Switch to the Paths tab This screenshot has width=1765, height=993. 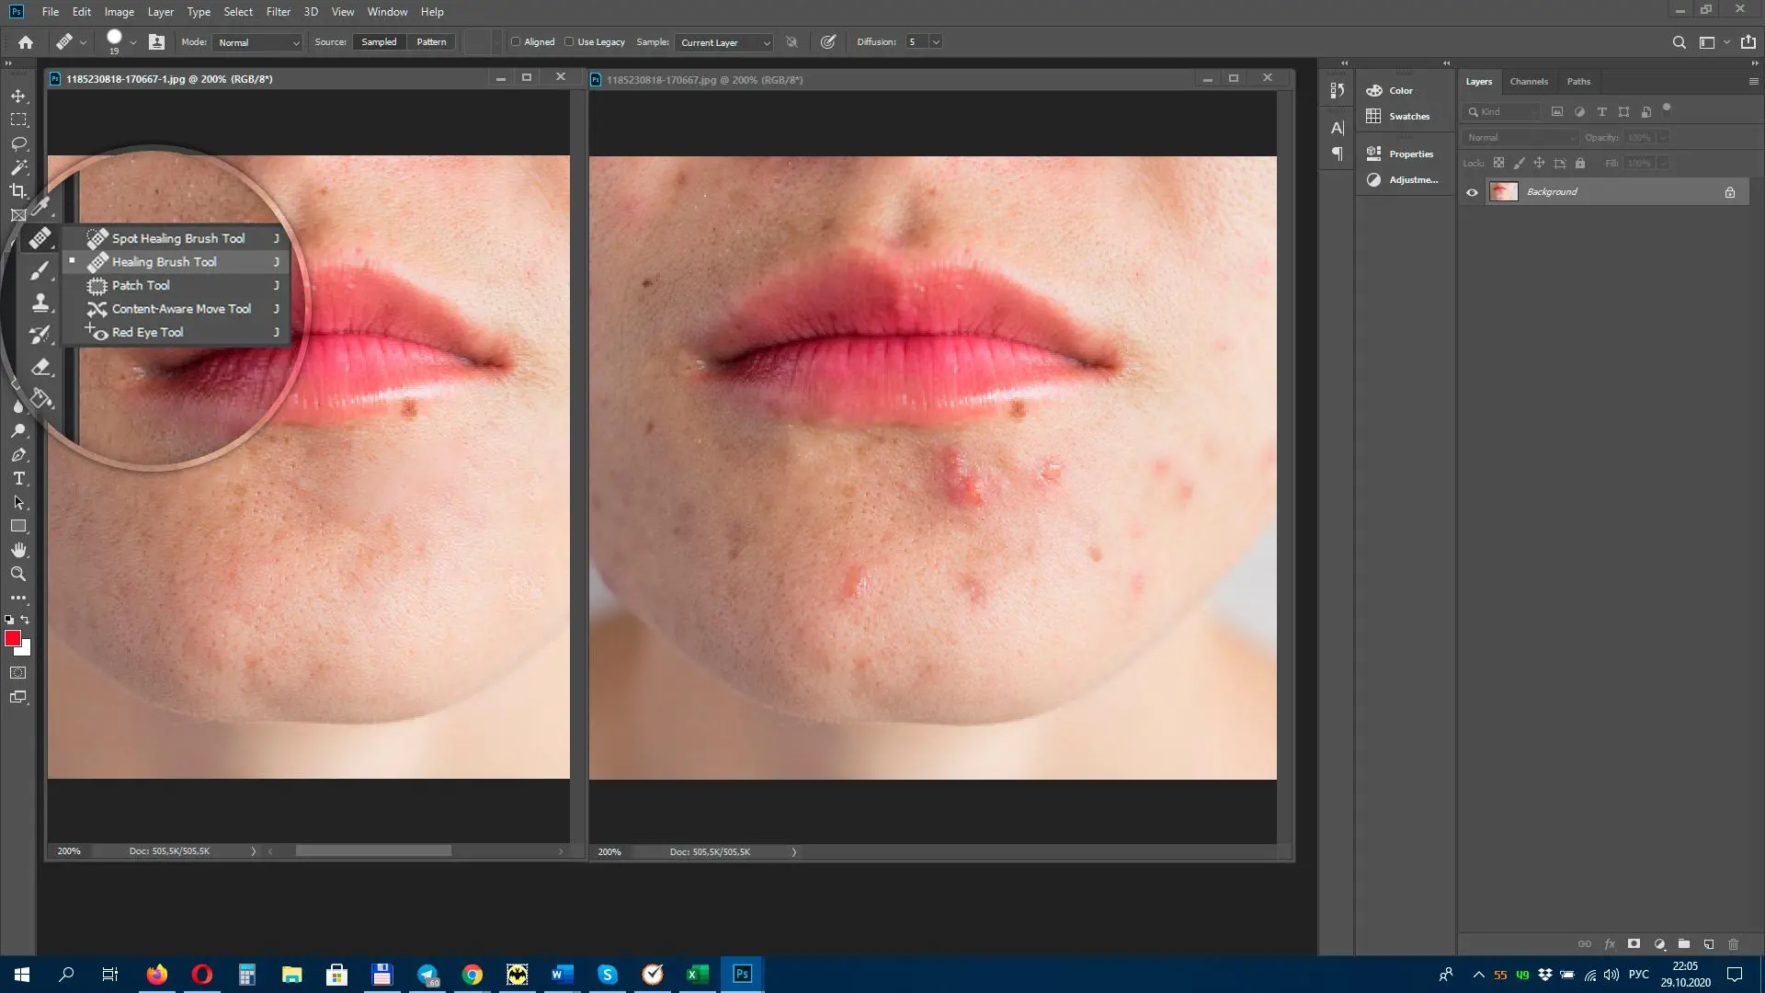point(1579,81)
